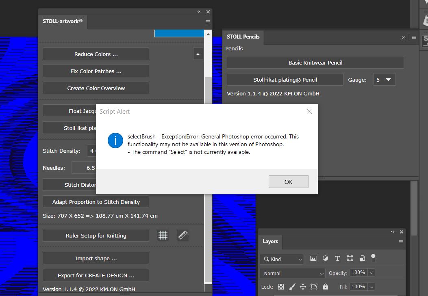
Task: Set Fill percentage value field
Action: click(359, 287)
